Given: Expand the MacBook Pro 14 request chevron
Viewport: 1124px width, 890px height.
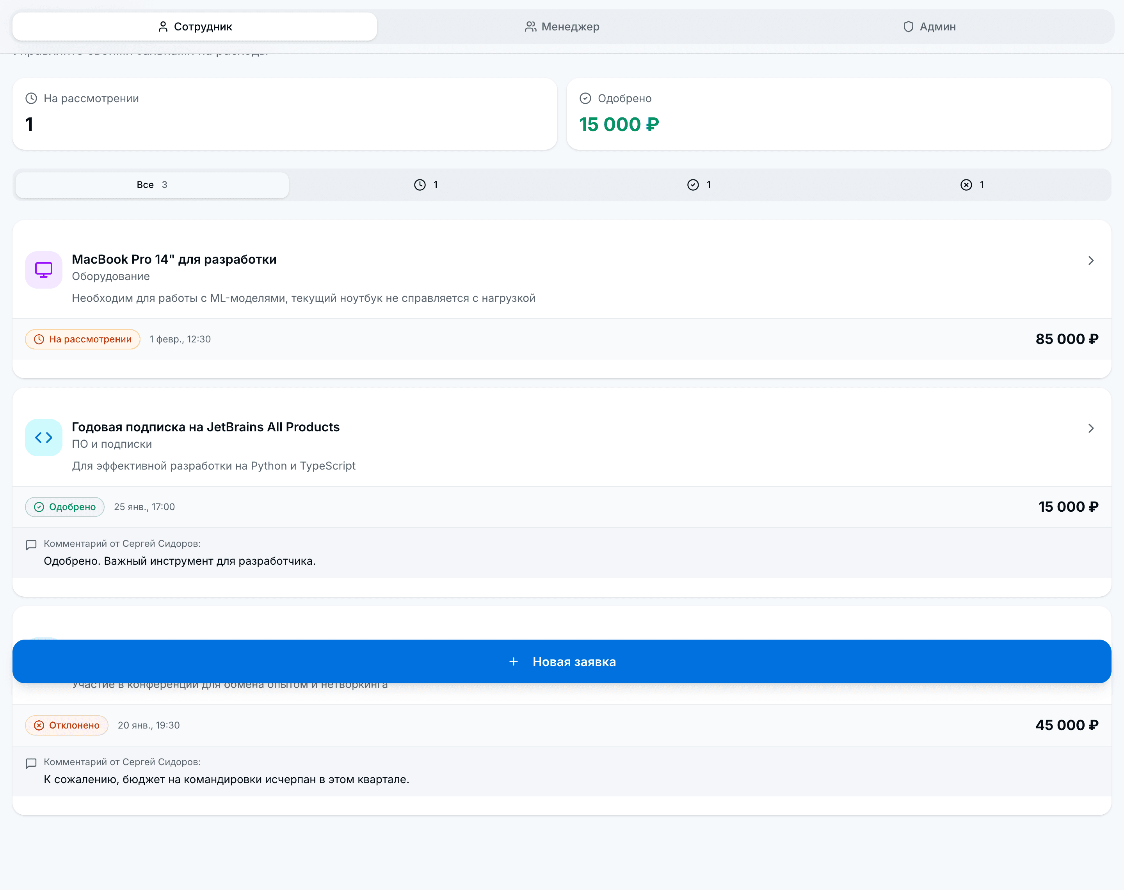Looking at the screenshot, I should (x=1091, y=261).
